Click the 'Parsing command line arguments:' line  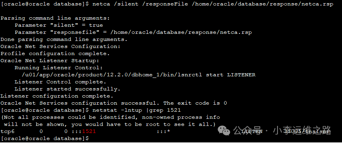click(55, 18)
